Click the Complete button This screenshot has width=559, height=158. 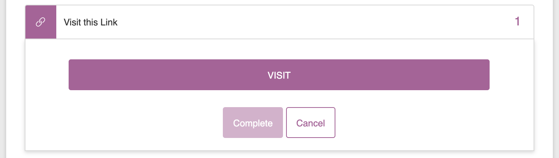[x=253, y=123]
